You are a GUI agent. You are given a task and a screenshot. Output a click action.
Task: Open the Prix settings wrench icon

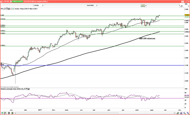(x=5, y=9)
